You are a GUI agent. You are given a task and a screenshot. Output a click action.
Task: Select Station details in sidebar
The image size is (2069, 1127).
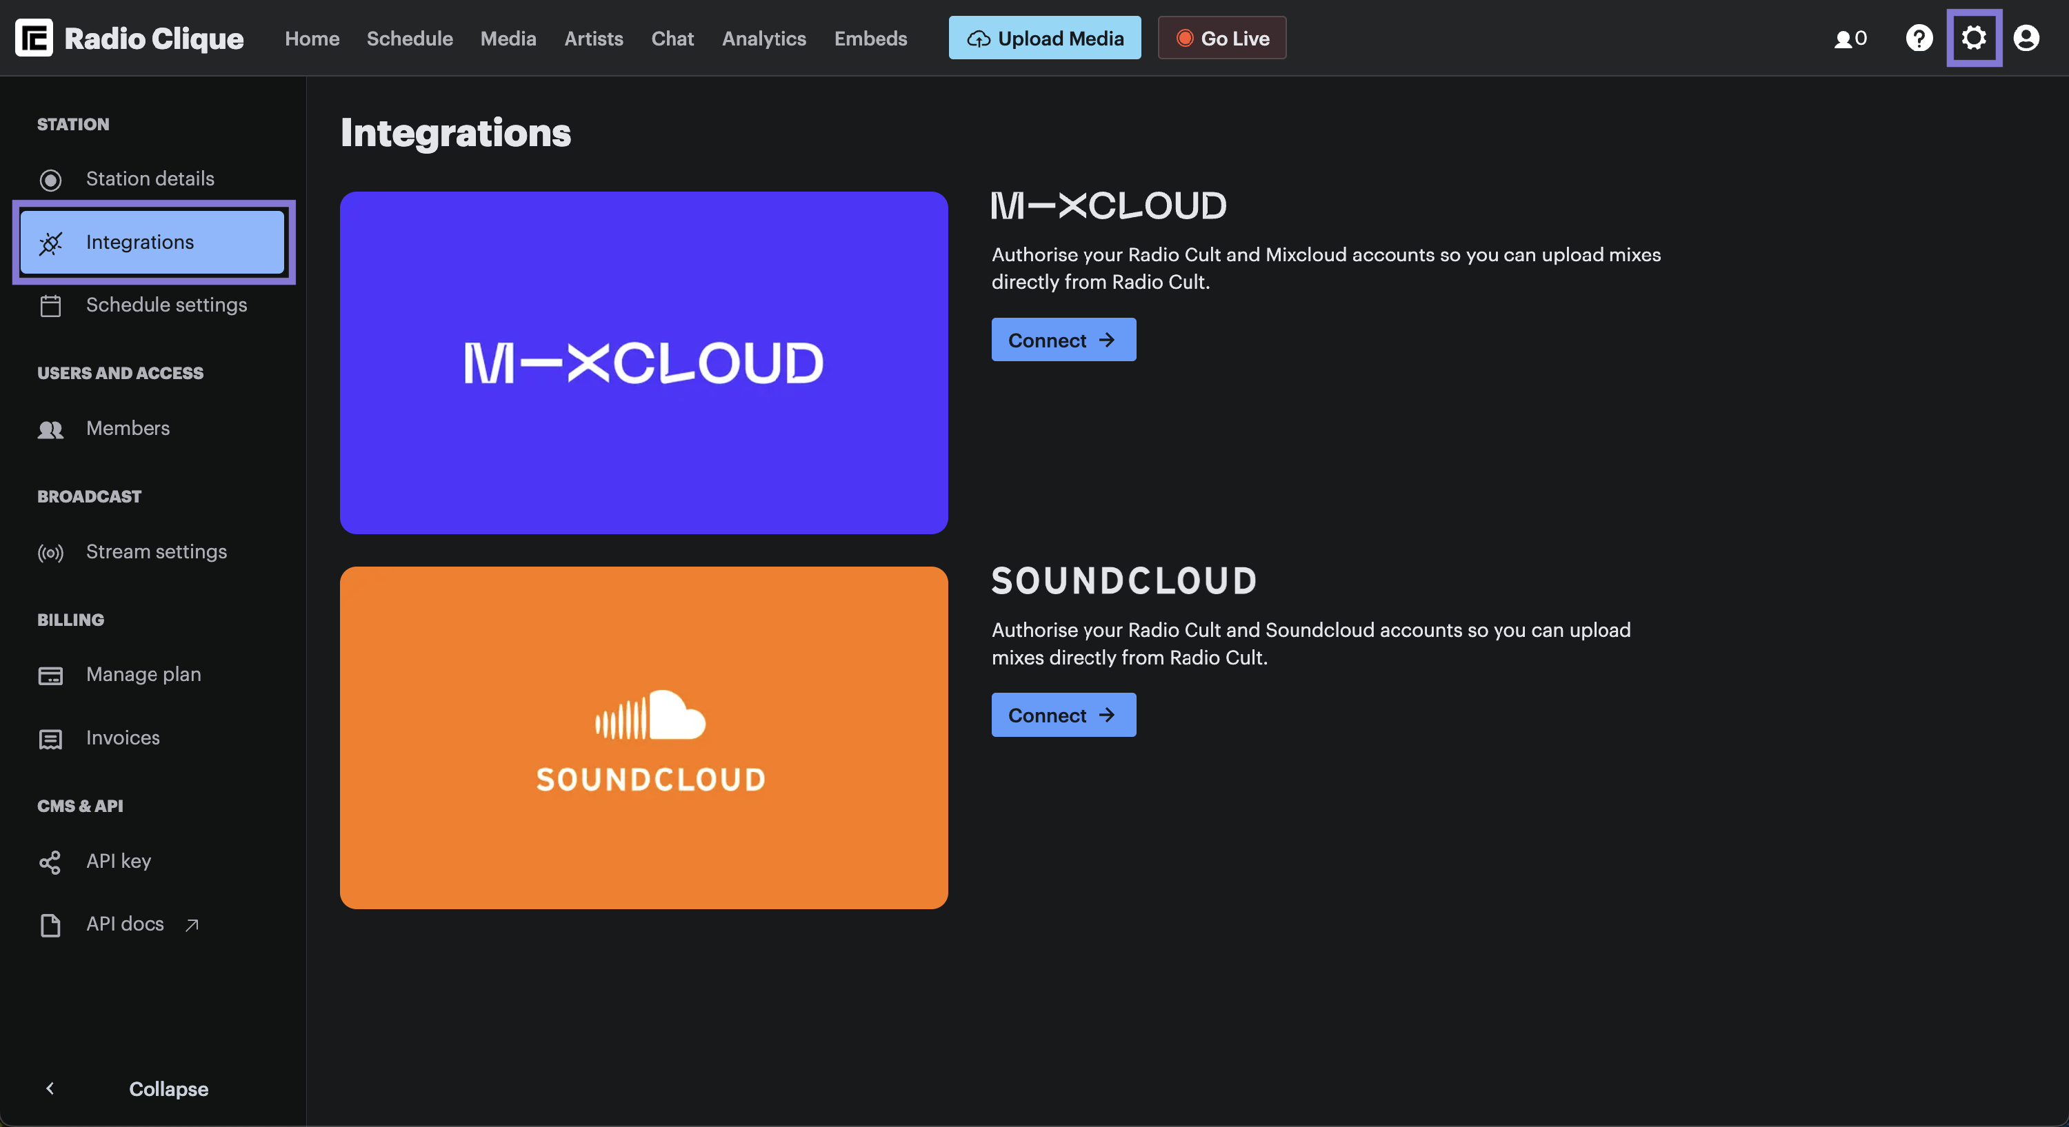pyautogui.click(x=152, y=179)
